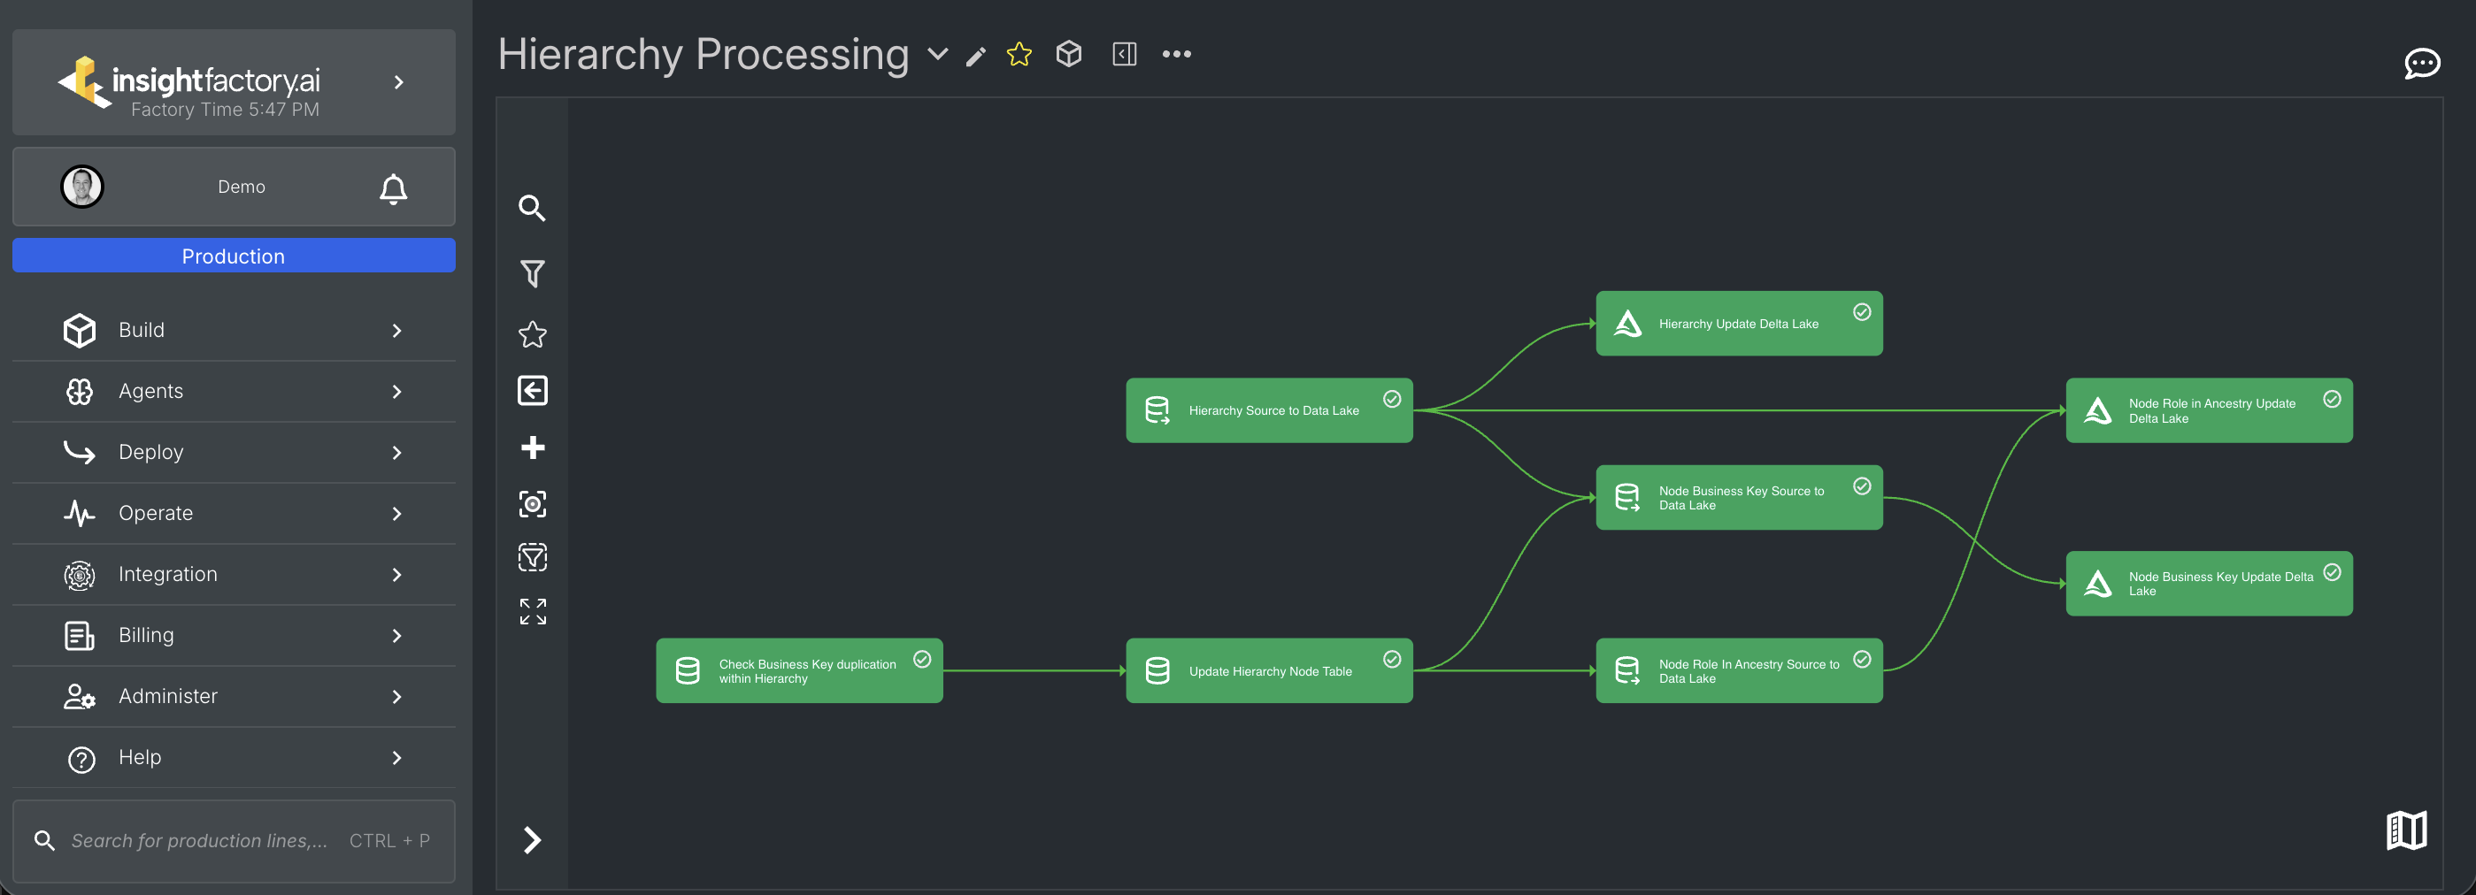
Task: Open the Deploy menu item
Action: coord(234,451)
